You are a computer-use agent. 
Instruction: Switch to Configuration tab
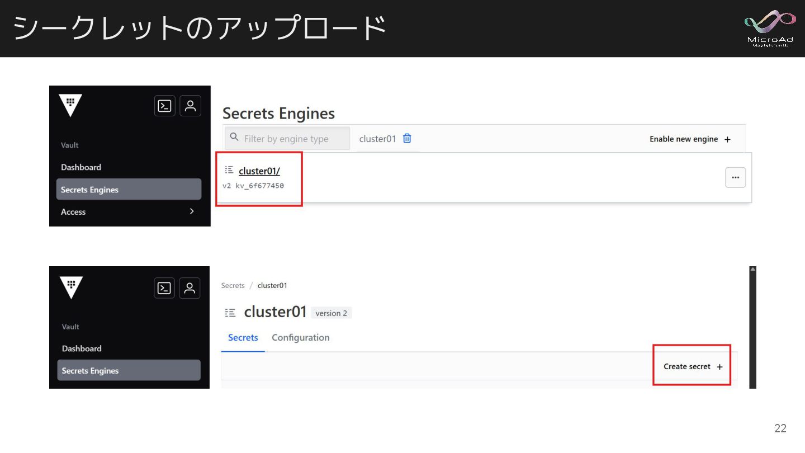point(300,338)
